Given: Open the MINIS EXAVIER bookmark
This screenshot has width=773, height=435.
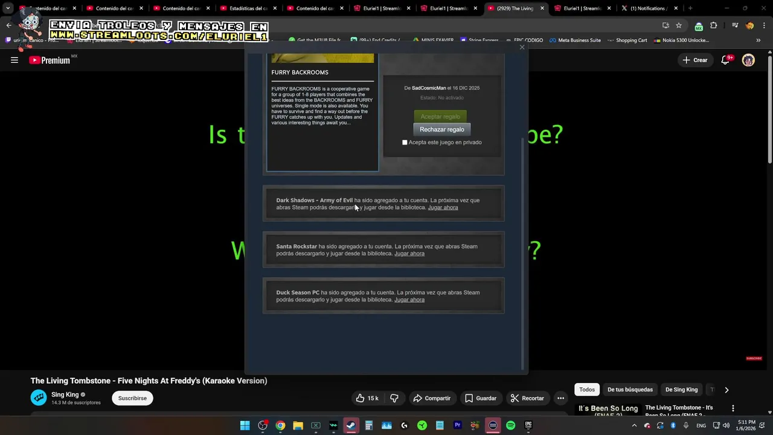Looking at the screenshot, I should [433, 40].
